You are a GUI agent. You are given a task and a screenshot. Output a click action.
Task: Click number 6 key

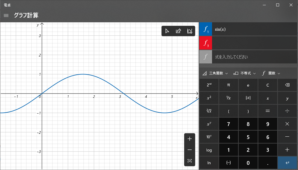point(268,137)
